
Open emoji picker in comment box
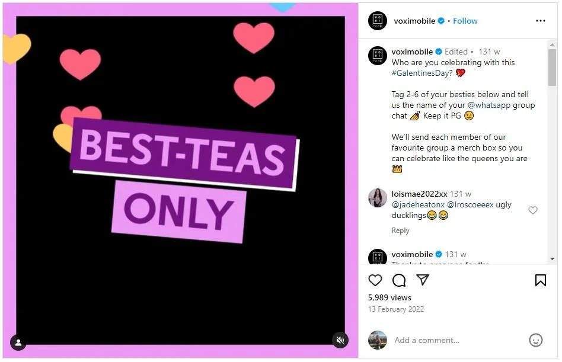tap(535, 340)
